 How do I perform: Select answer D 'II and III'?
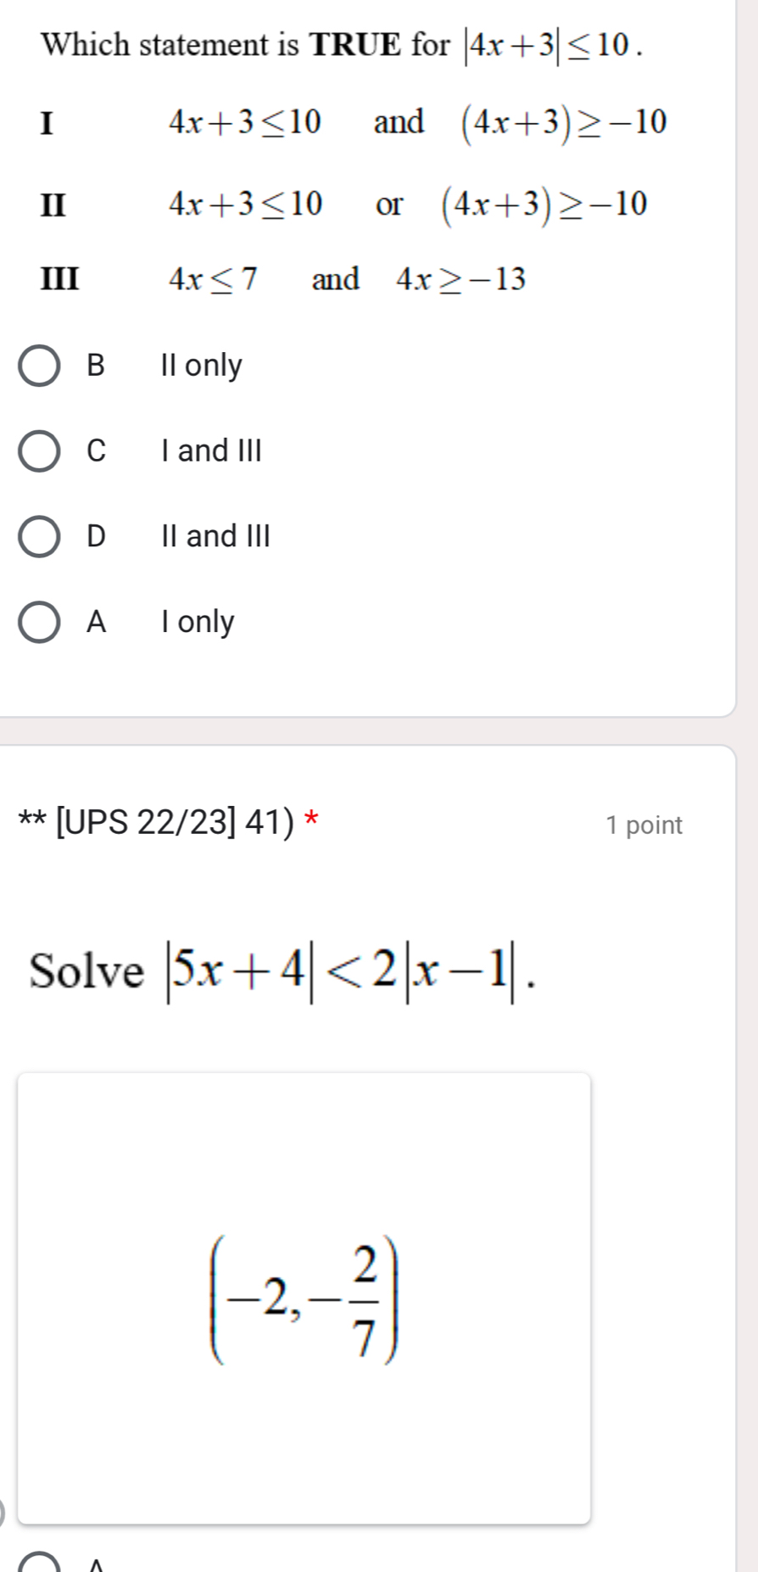point(40,535)
